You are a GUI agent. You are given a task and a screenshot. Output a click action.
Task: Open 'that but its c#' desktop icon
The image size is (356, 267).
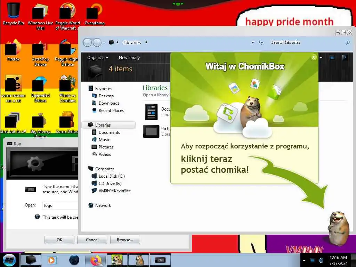(13, 123)
